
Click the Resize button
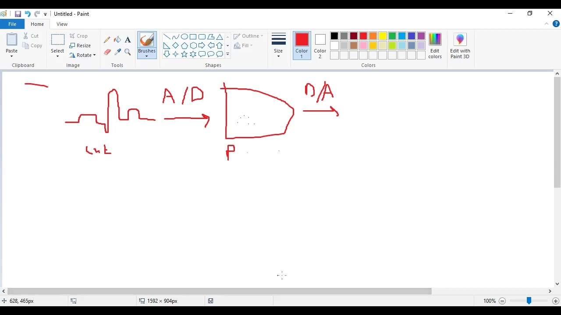coord(80,45)
